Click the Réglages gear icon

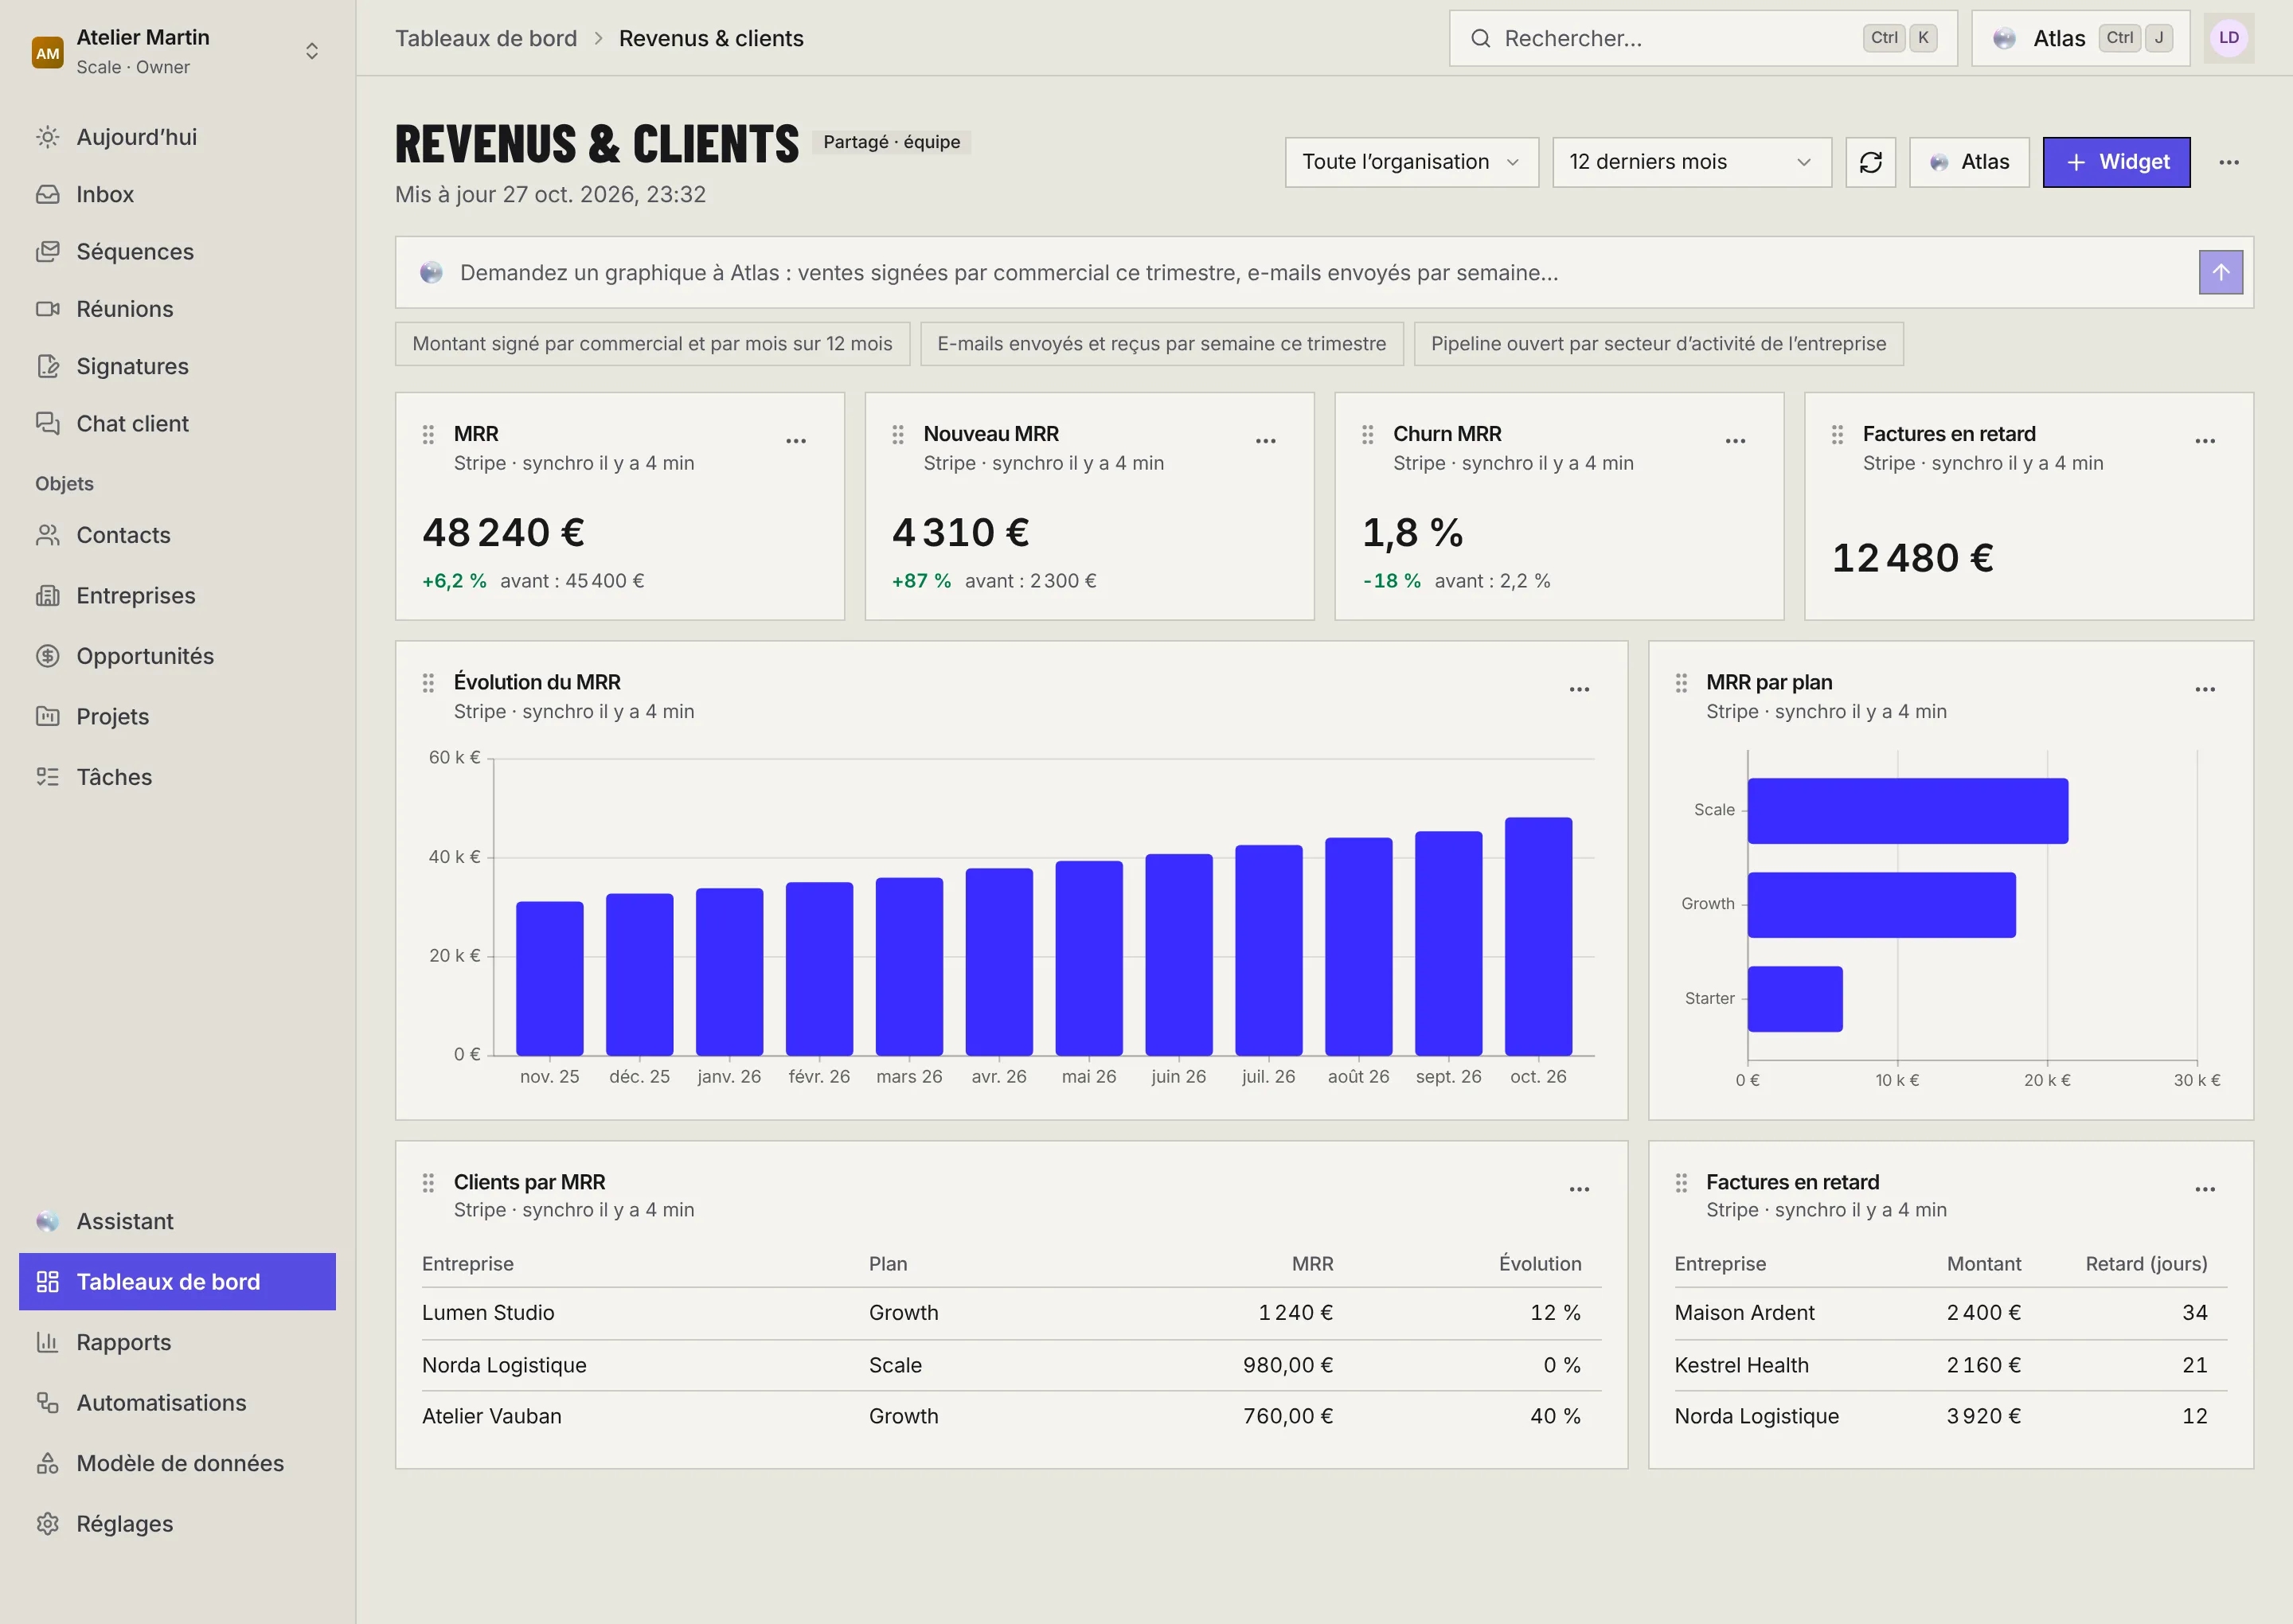[47, 1524]
